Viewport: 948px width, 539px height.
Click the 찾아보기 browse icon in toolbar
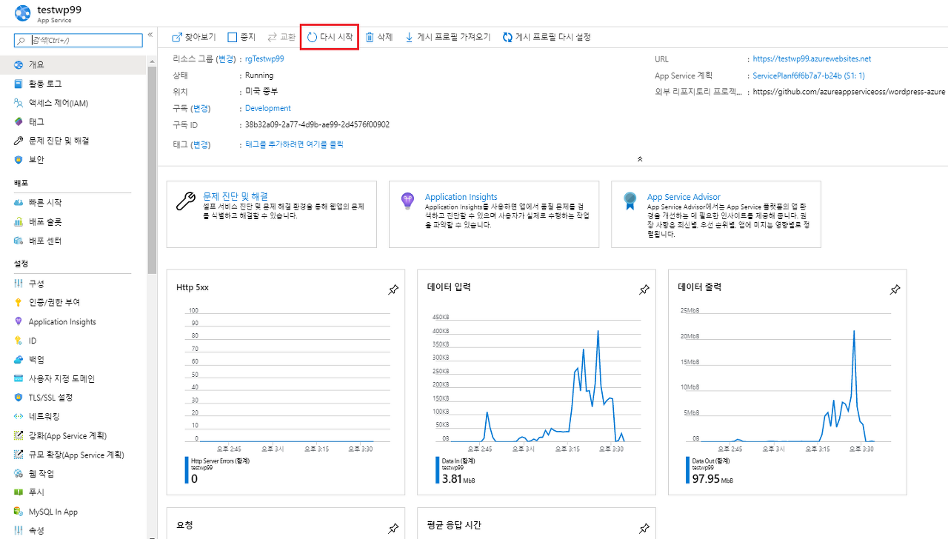[177, 37]
